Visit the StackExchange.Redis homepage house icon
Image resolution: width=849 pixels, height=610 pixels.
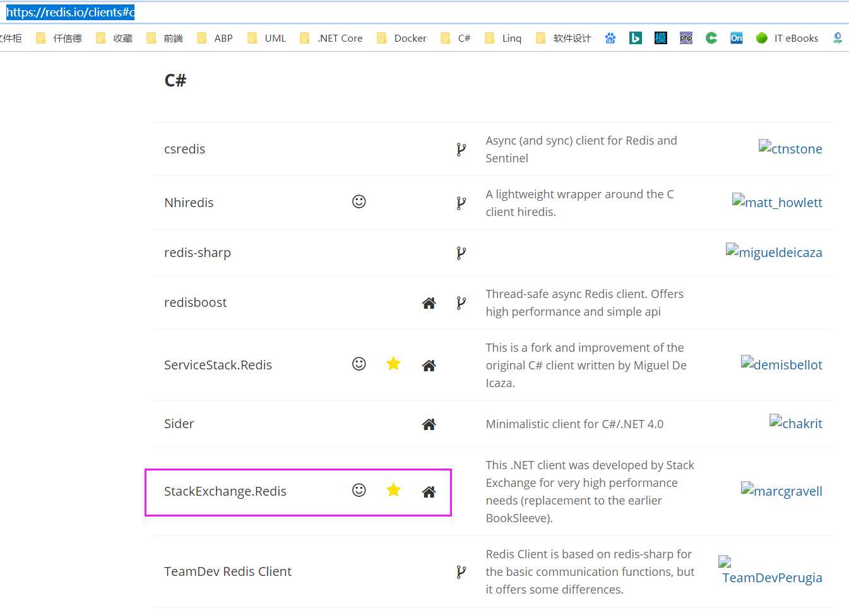429,491
